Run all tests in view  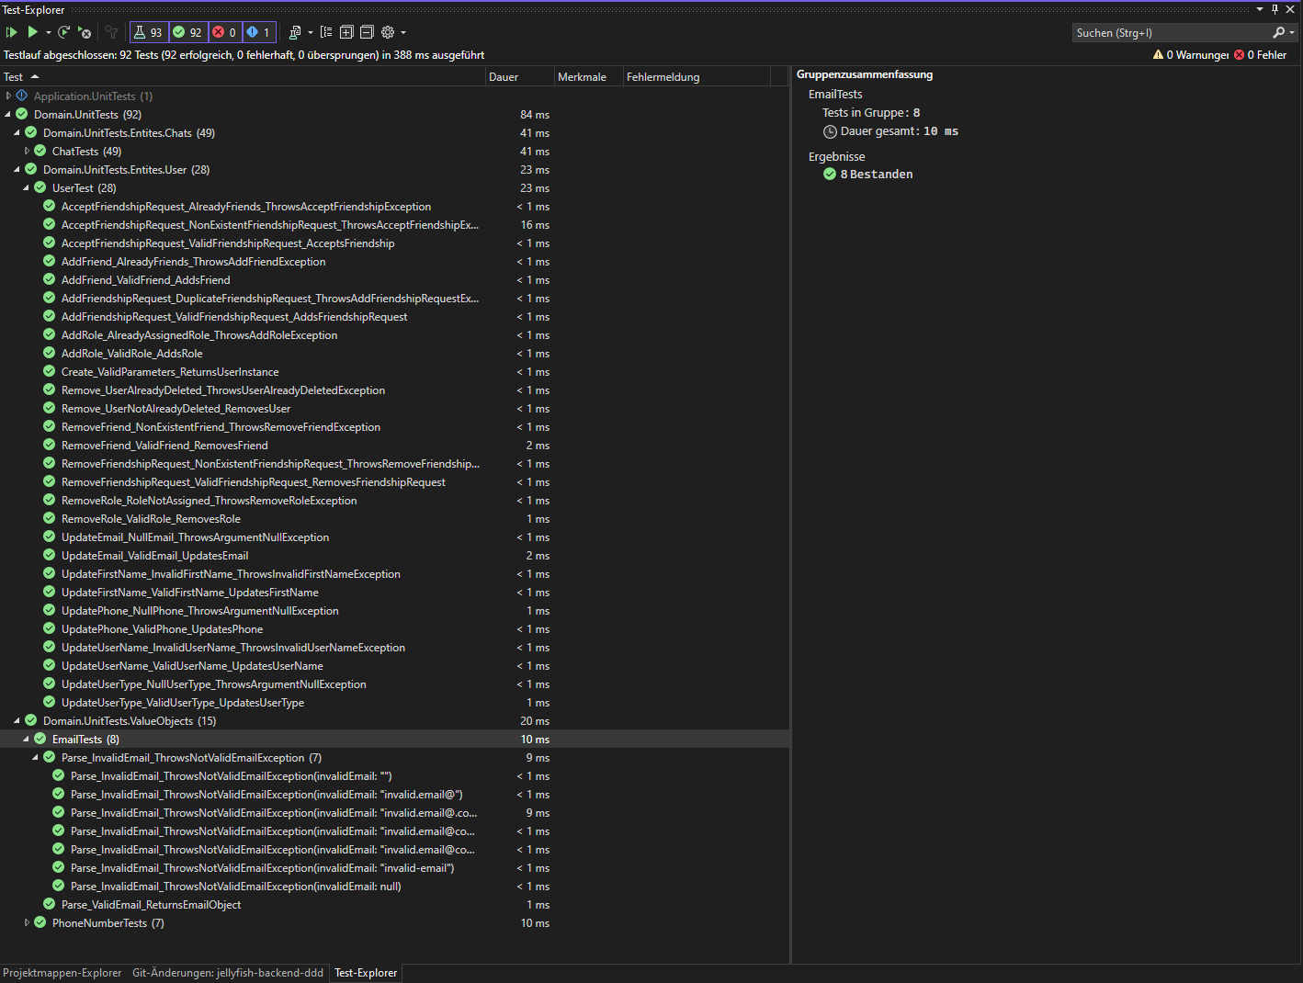pyautogui.click(x=12, y=32)
